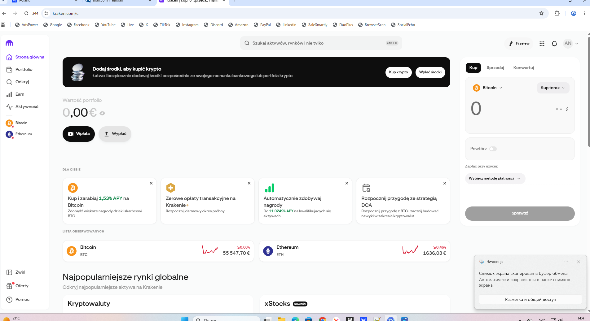Dismiss the automatic rewards card

[x=347, y=183]
